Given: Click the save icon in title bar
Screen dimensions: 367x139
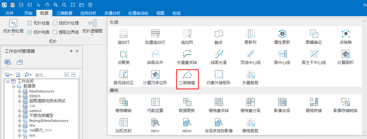Looking at the screenshot, I should coord(13,5).
